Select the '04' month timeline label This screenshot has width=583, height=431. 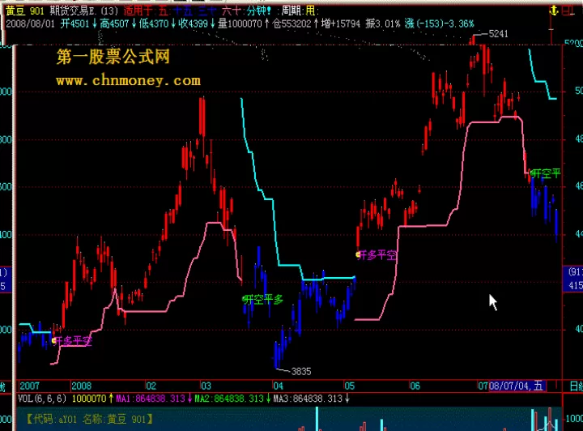278,386
